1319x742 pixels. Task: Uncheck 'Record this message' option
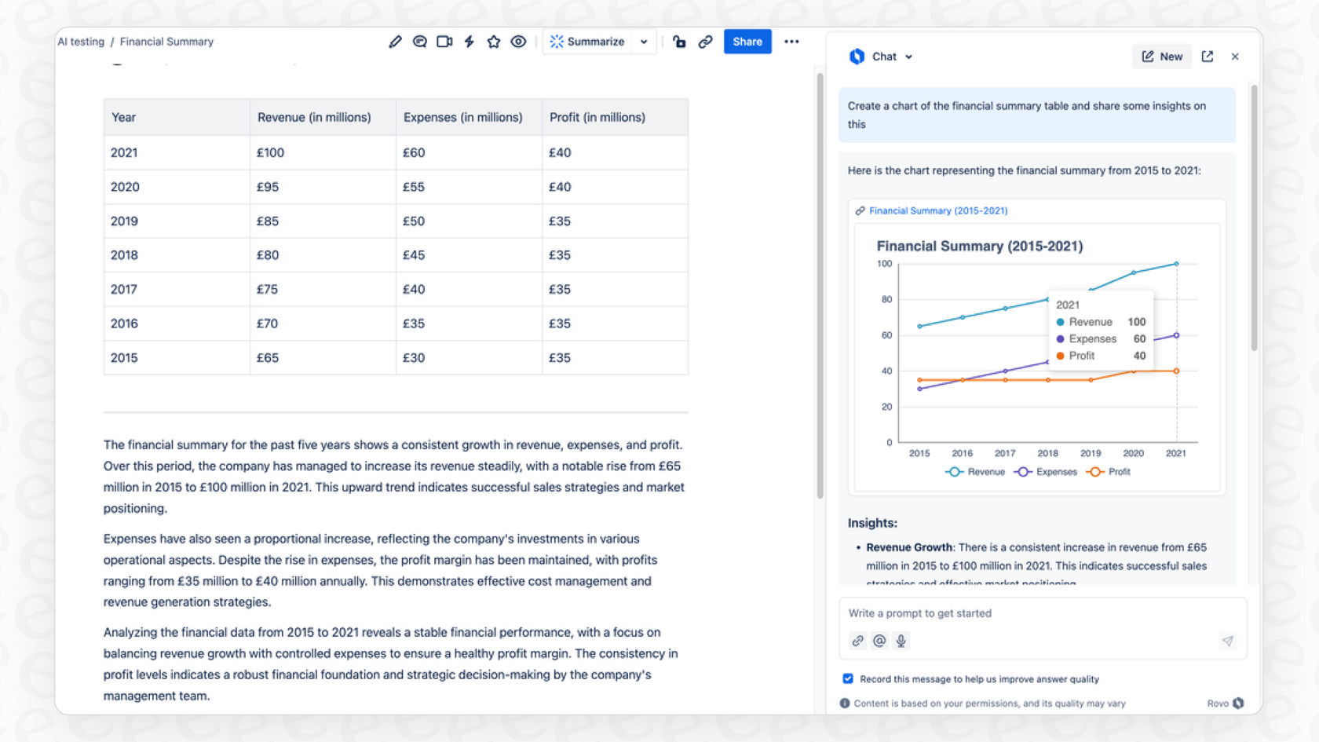point(848,678)
